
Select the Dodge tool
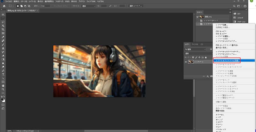pos(3,67)
